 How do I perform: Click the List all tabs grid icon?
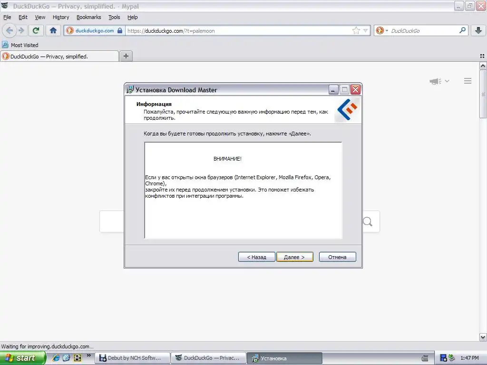coord(482,56)
